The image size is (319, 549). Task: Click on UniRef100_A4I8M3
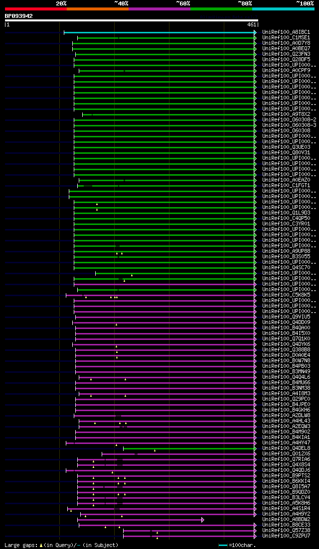(286, 394)
